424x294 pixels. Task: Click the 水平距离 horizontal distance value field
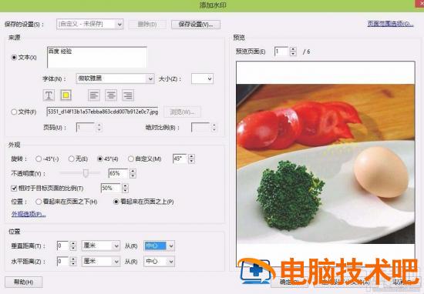(63, 262)
